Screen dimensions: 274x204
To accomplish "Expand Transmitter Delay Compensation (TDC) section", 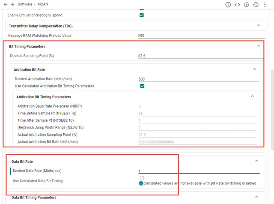I will [x=258, y=26].
